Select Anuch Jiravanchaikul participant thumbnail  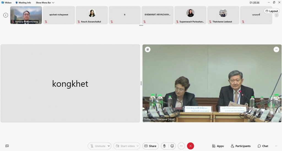tap(92, 15)
